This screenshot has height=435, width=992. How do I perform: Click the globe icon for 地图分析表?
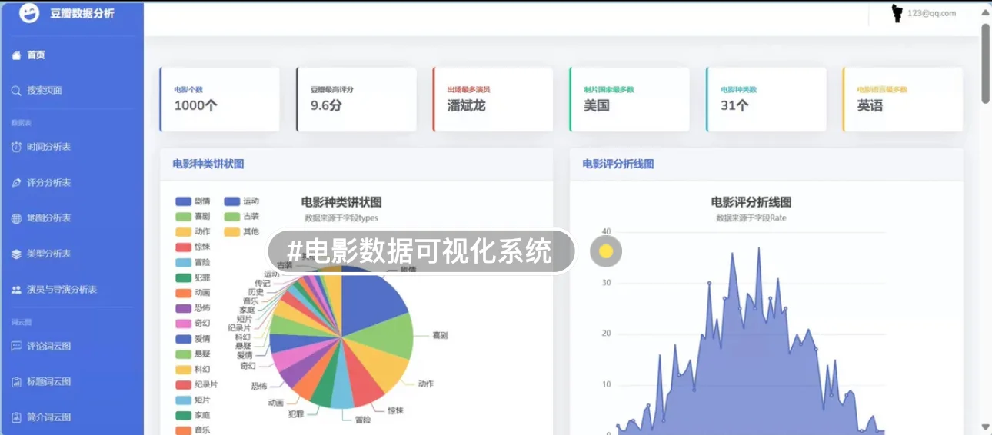(x=16, y=218)
